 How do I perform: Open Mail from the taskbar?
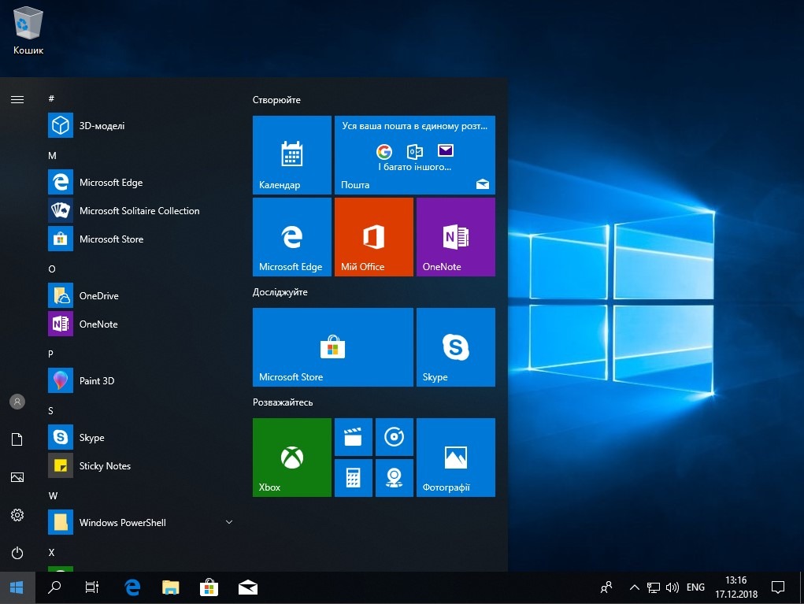click(248, 587)
